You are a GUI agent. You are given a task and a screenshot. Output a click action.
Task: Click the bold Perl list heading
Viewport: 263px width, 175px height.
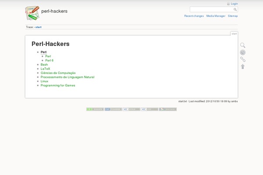(x=43, y=52)
